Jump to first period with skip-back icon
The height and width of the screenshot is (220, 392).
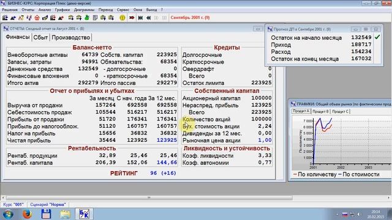140,18
